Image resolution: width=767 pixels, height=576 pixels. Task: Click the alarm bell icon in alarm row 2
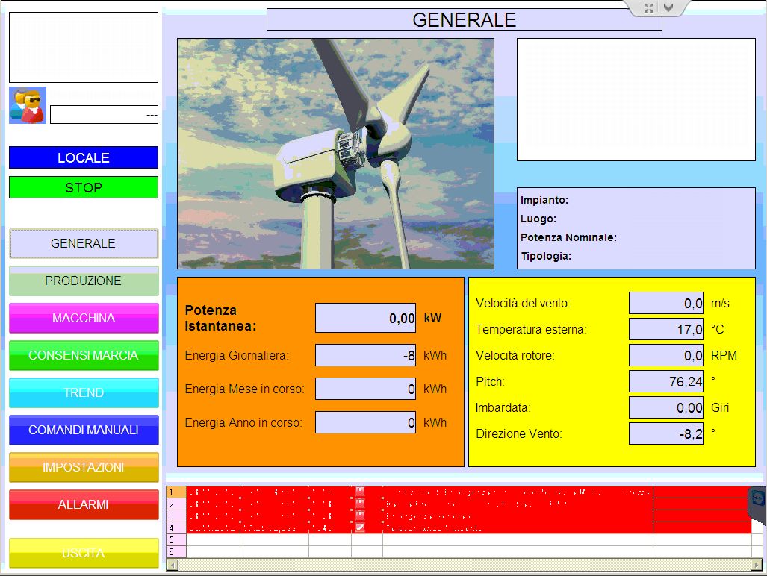pyautogui.click(x=361, y=504)
